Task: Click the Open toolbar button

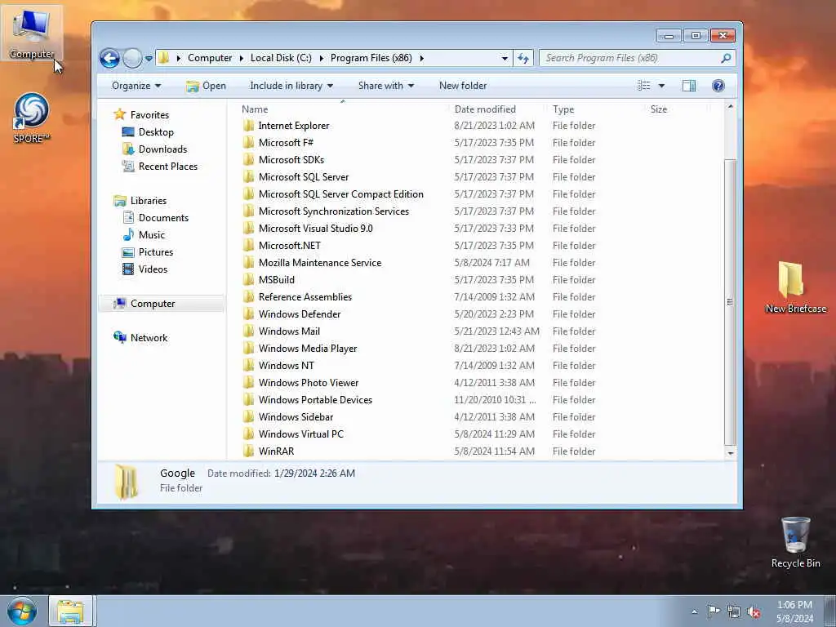Action: [206, 86]
